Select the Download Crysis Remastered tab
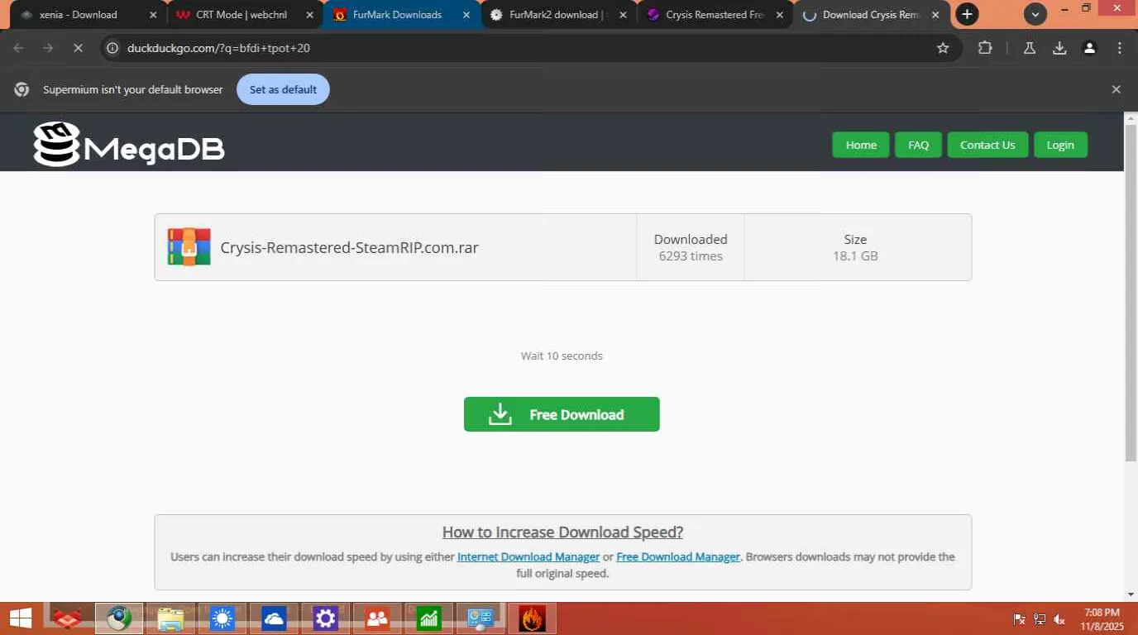Image resolution: width=1138 pixels, height=635 pixels. (871, 15)
